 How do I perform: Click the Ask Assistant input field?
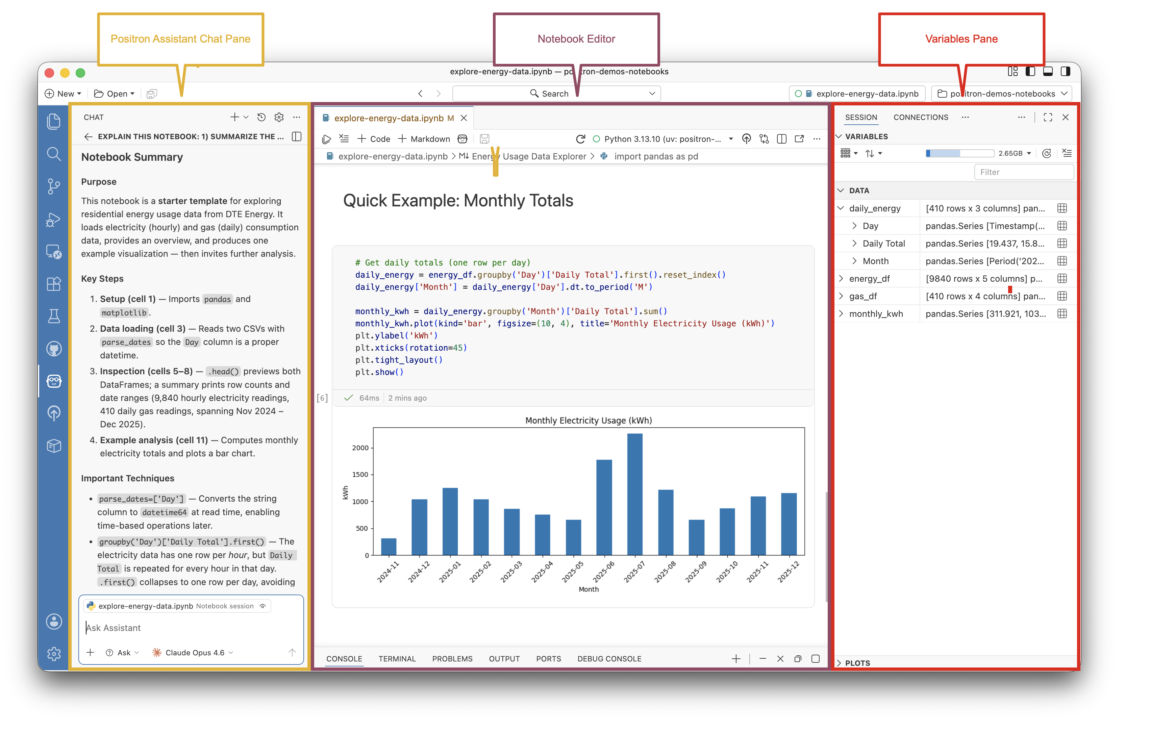pos(191,628)
